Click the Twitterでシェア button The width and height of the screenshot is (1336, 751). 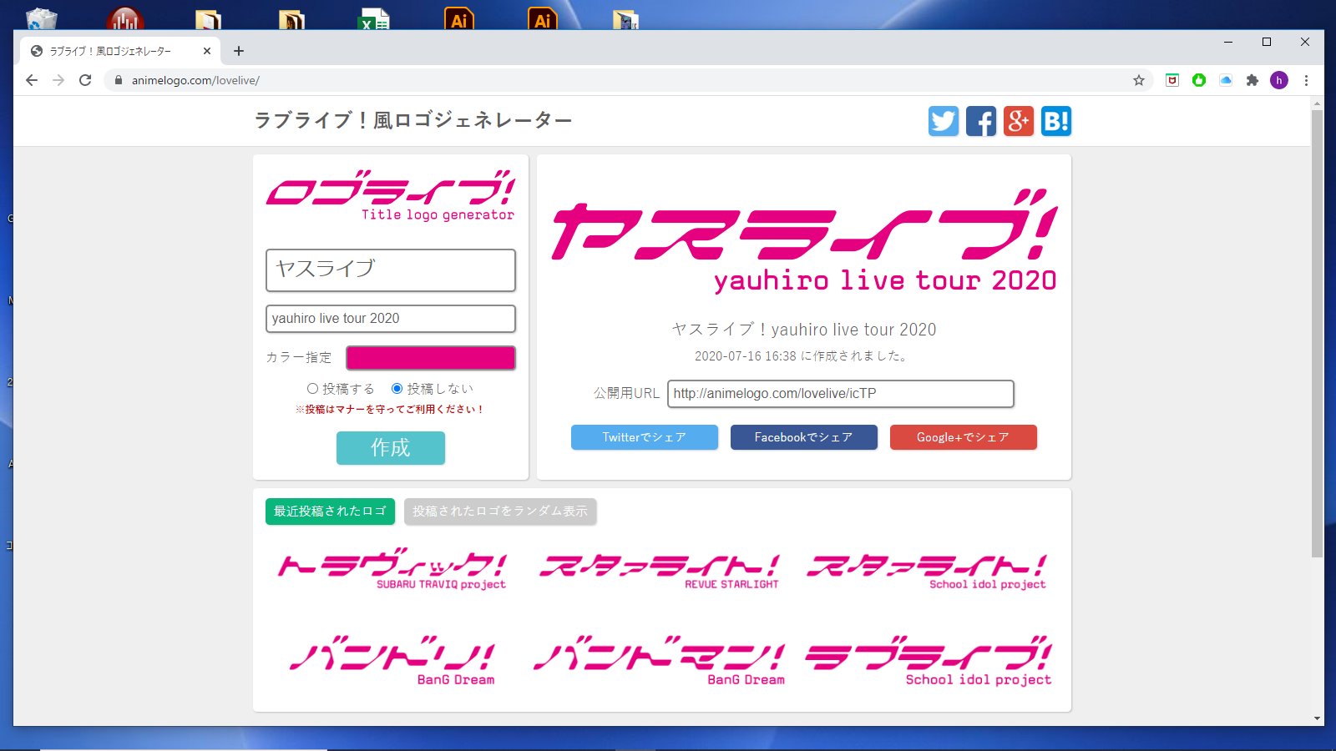(645, 437)
